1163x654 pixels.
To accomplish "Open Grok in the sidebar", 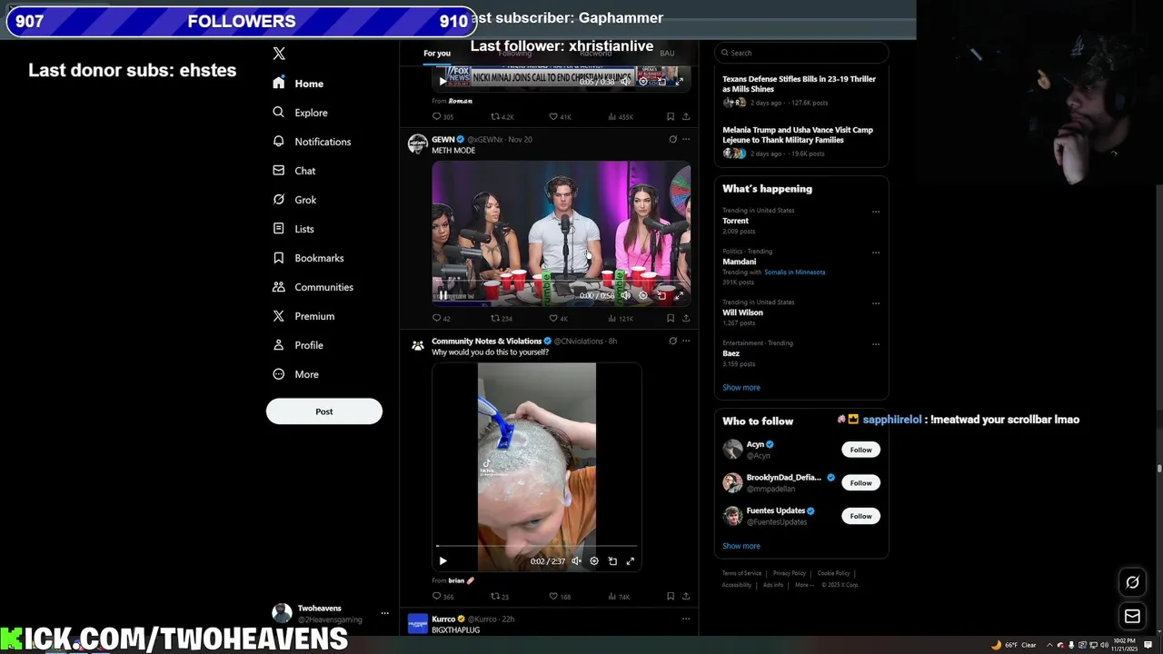I will point(294,200).
